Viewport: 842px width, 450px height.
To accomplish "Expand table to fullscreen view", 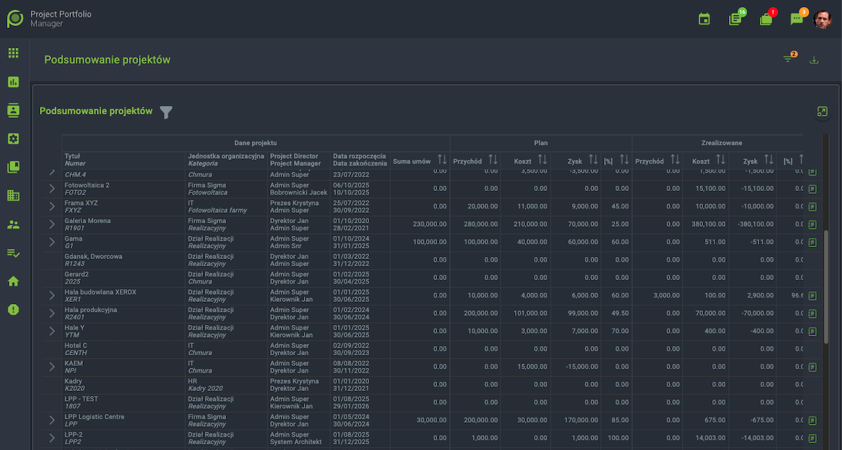I will pyautogui.click(x=822, y=112).
